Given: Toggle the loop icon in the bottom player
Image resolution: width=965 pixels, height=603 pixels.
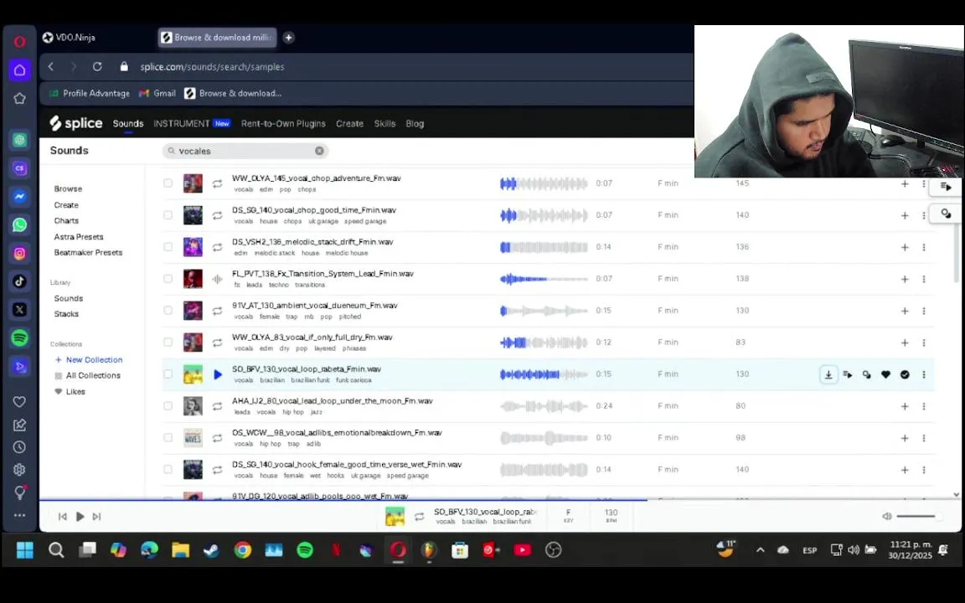Looking at the screenshot, I should [419, 517].
